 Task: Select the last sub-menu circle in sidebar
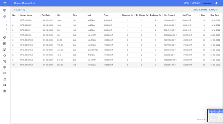click(x=6, y=33)
